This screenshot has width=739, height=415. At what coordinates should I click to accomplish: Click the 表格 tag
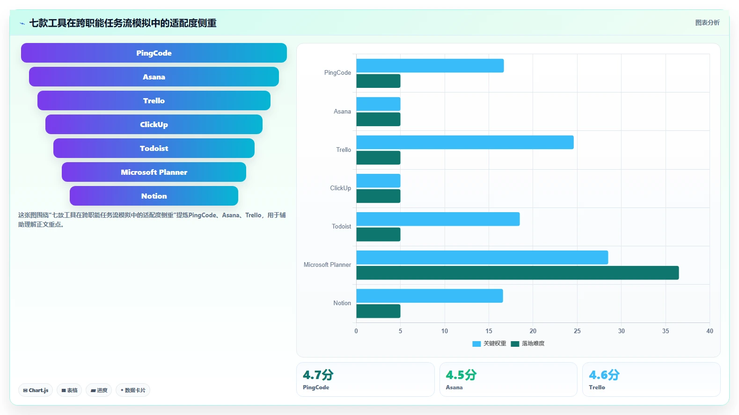point(69,390)
